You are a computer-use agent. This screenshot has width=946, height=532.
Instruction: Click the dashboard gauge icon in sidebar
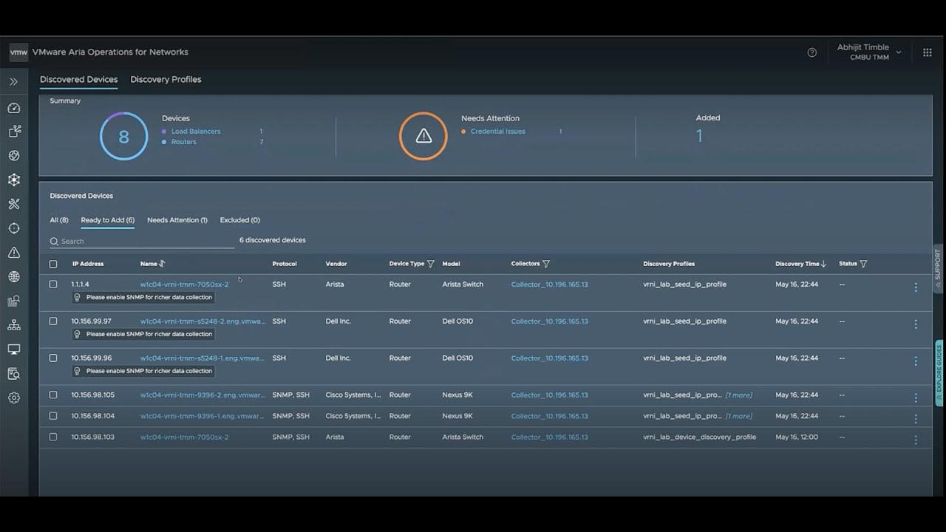point(13,108)
